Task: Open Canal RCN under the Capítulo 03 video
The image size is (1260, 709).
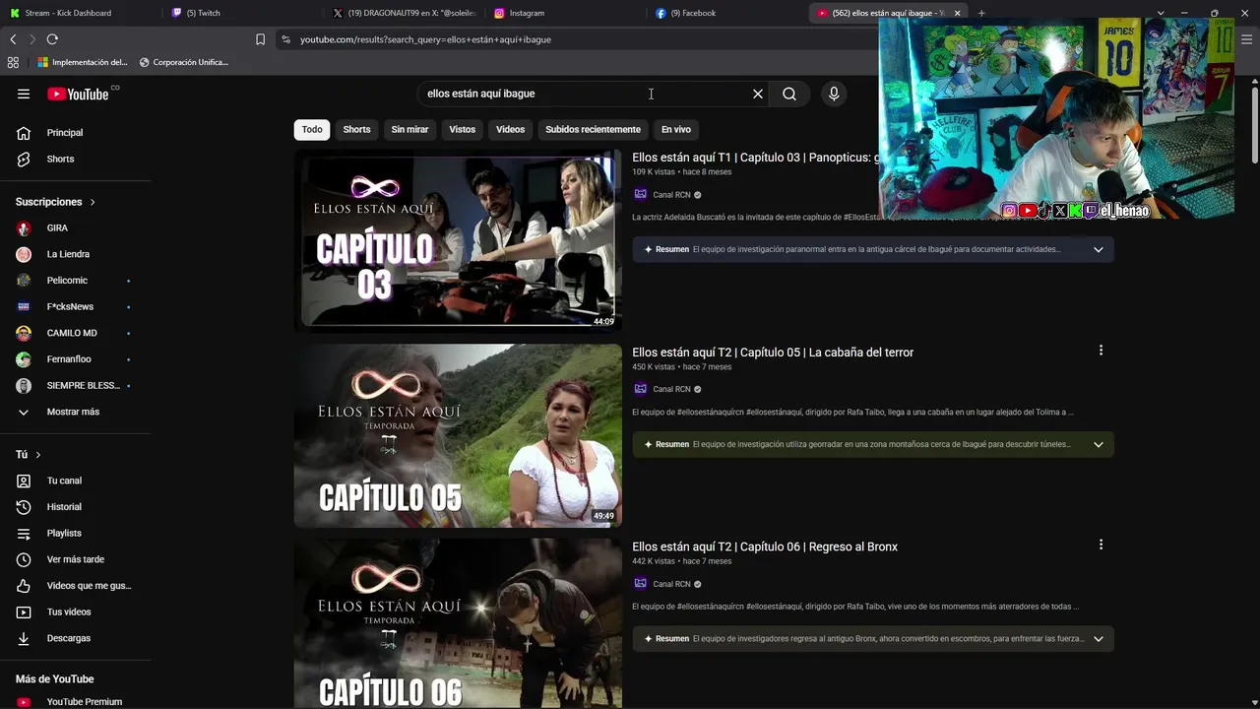Action: tap(671, 195)
